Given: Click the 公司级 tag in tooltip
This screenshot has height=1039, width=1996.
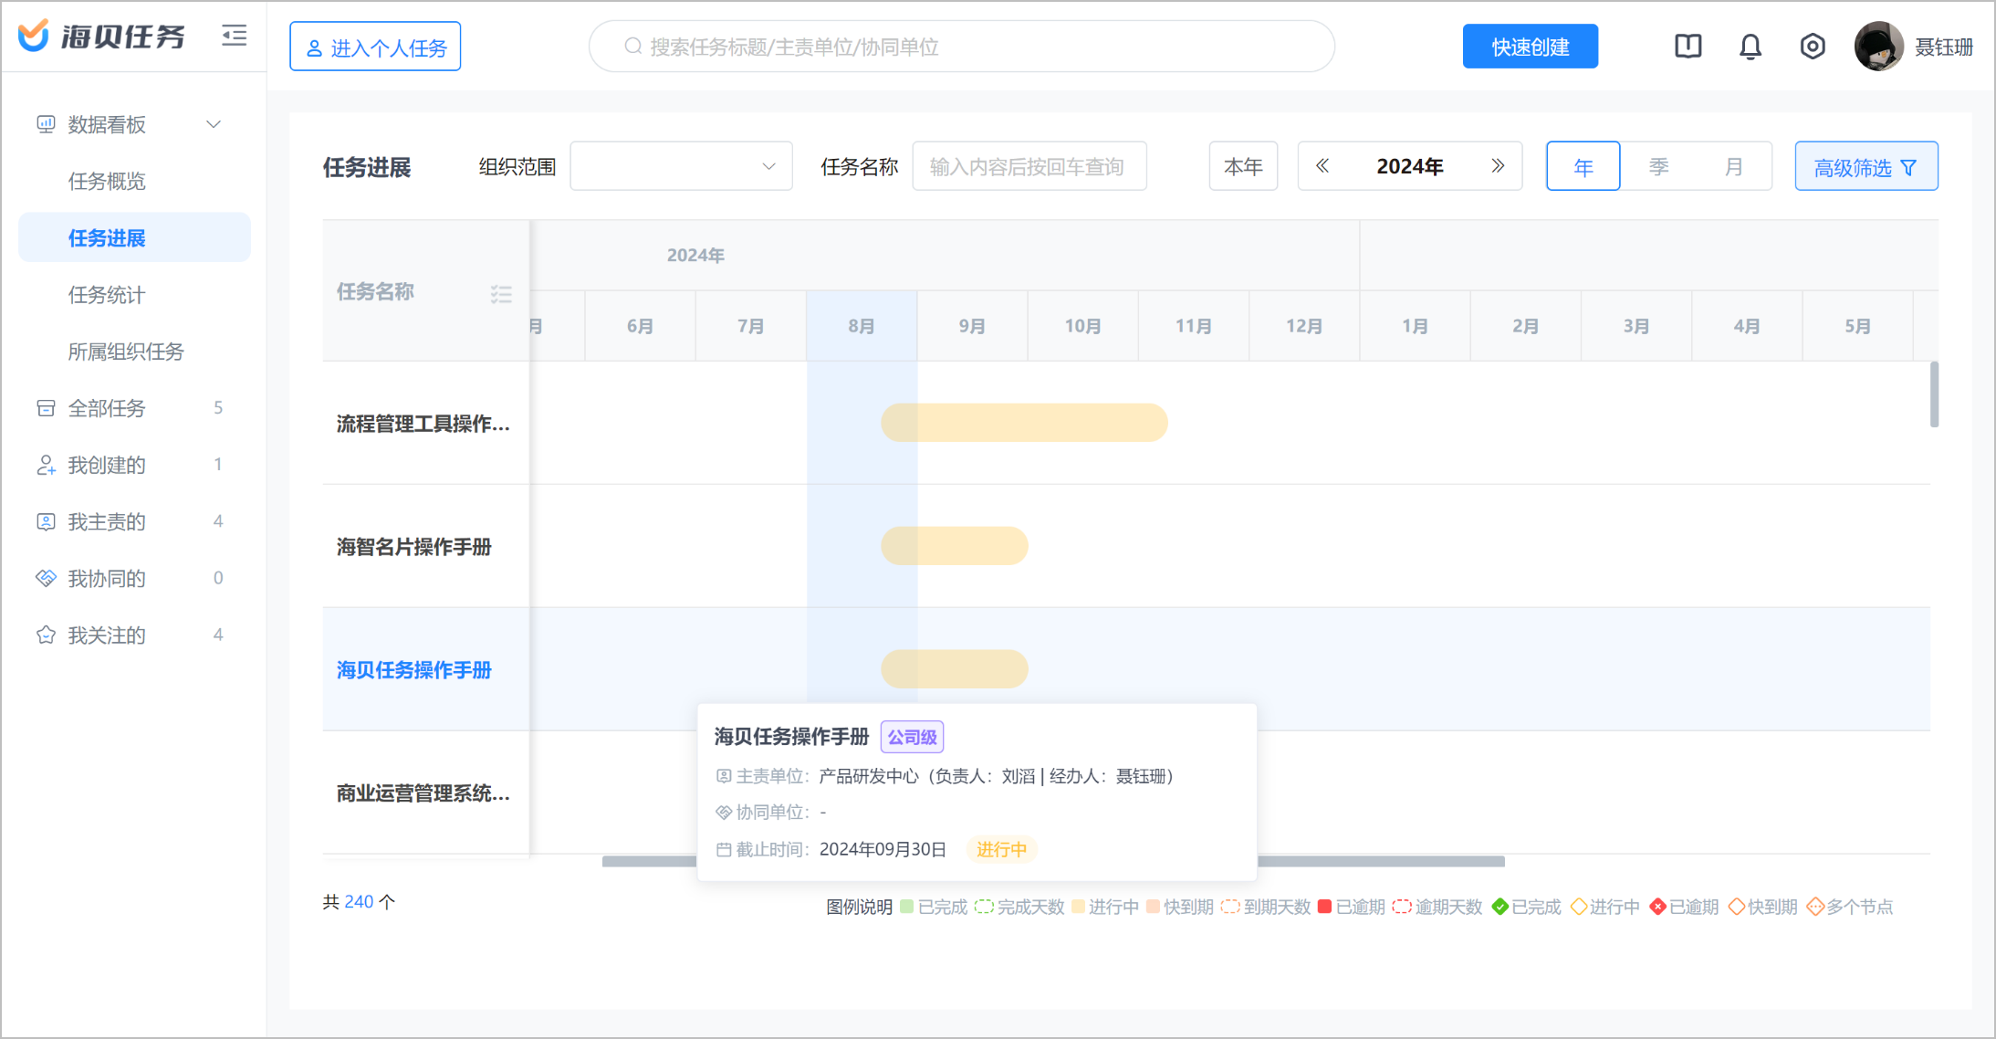Looking at the screenshot, I should point(912,737).
